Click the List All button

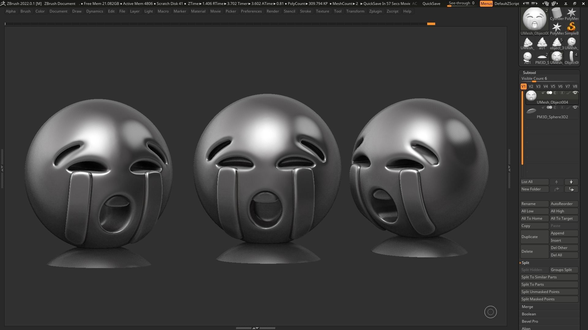534,182
